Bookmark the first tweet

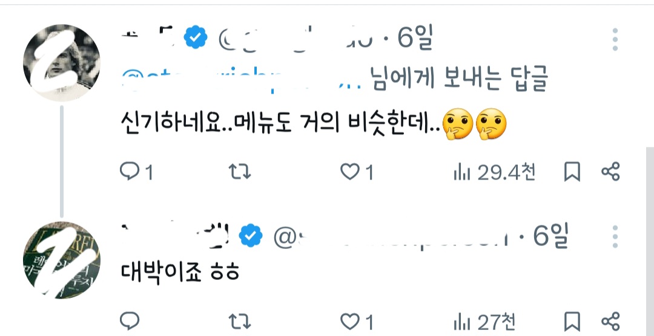[572, 173]
